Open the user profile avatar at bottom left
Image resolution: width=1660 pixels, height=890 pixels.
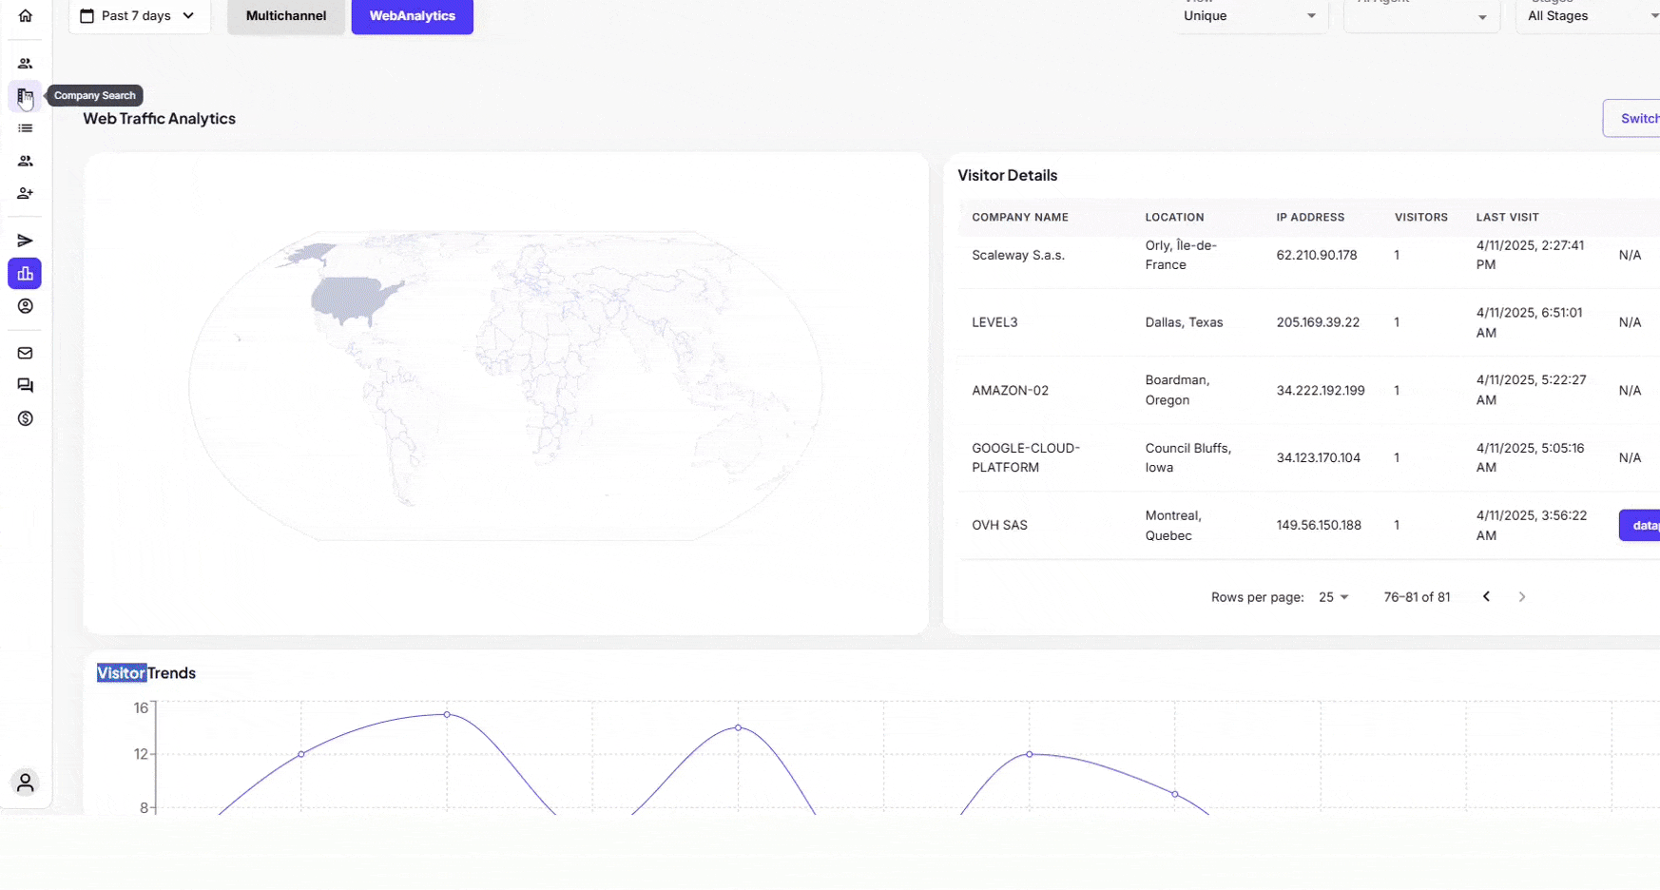point(26,783)
